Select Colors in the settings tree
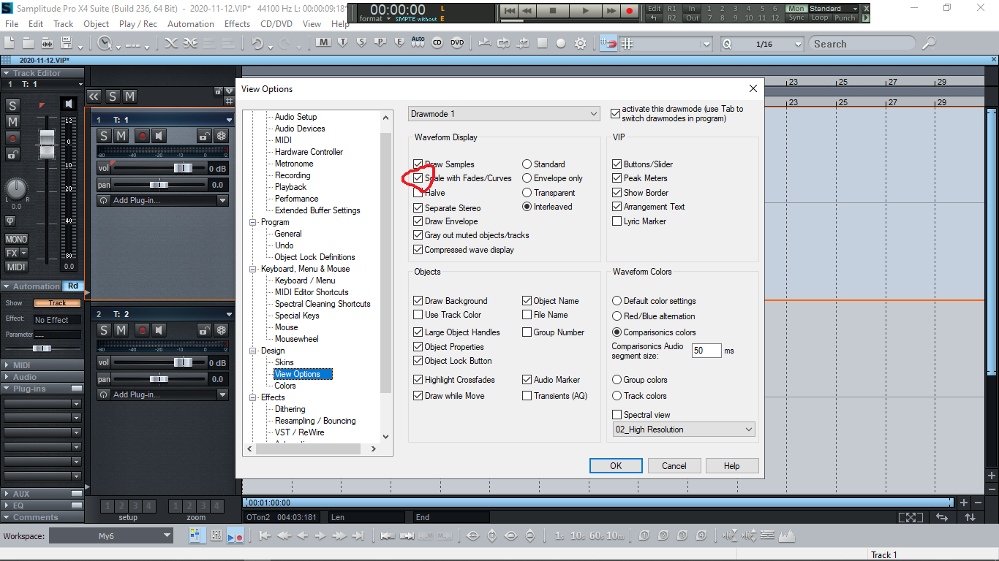 click(x=285, y=386)
